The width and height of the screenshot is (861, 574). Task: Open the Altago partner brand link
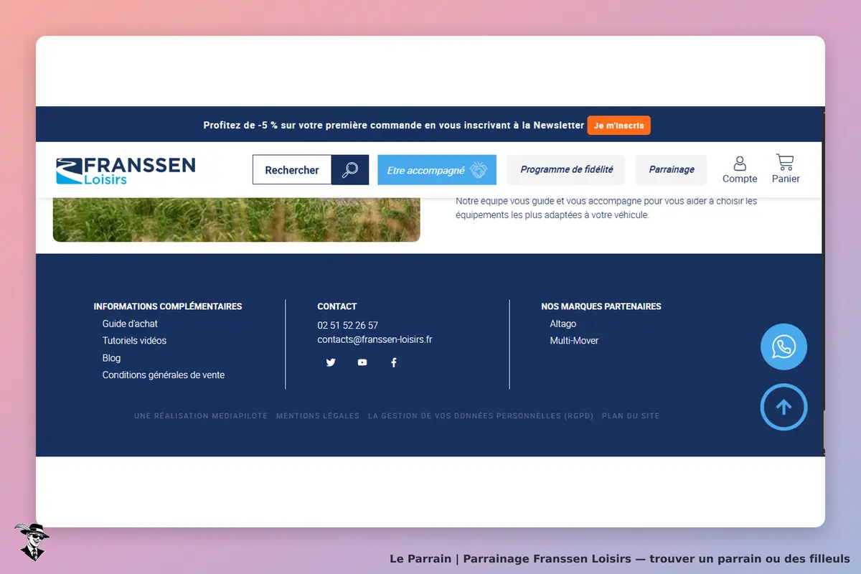click(x=563, y=324)
